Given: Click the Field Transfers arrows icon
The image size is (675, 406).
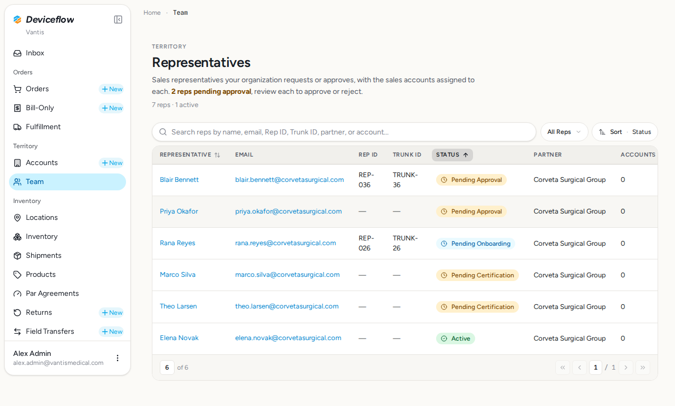Looking at the screenshot, I should point(17,332).
